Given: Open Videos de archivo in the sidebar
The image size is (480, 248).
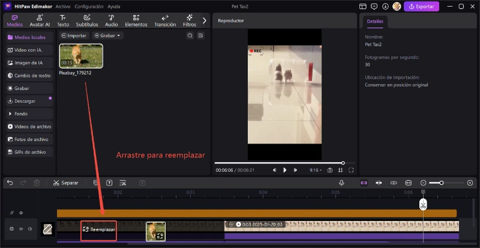Looking at the screenshot, I should [29, 127].
